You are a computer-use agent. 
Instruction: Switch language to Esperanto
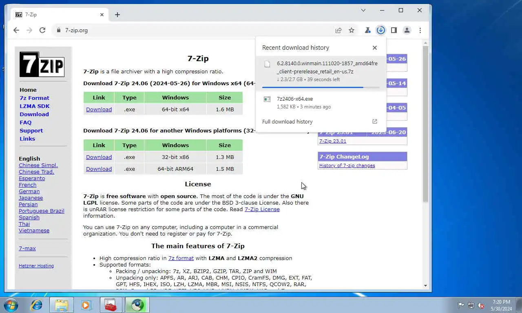tap(32, 178)
